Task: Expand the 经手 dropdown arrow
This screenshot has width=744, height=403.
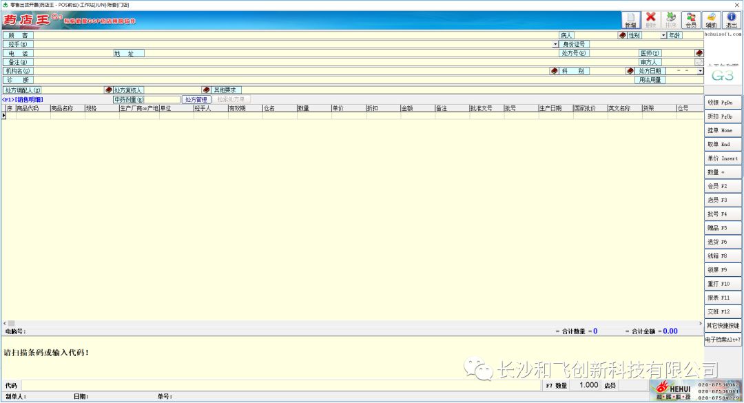Action: click(x=555, y=44)
